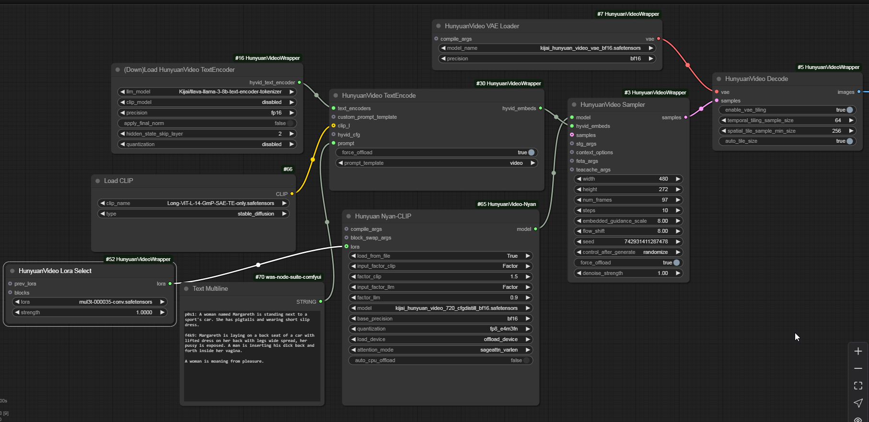Open the attention_mode dropdown
Viewport: 869px width, 422px height.
pos(440,350)
